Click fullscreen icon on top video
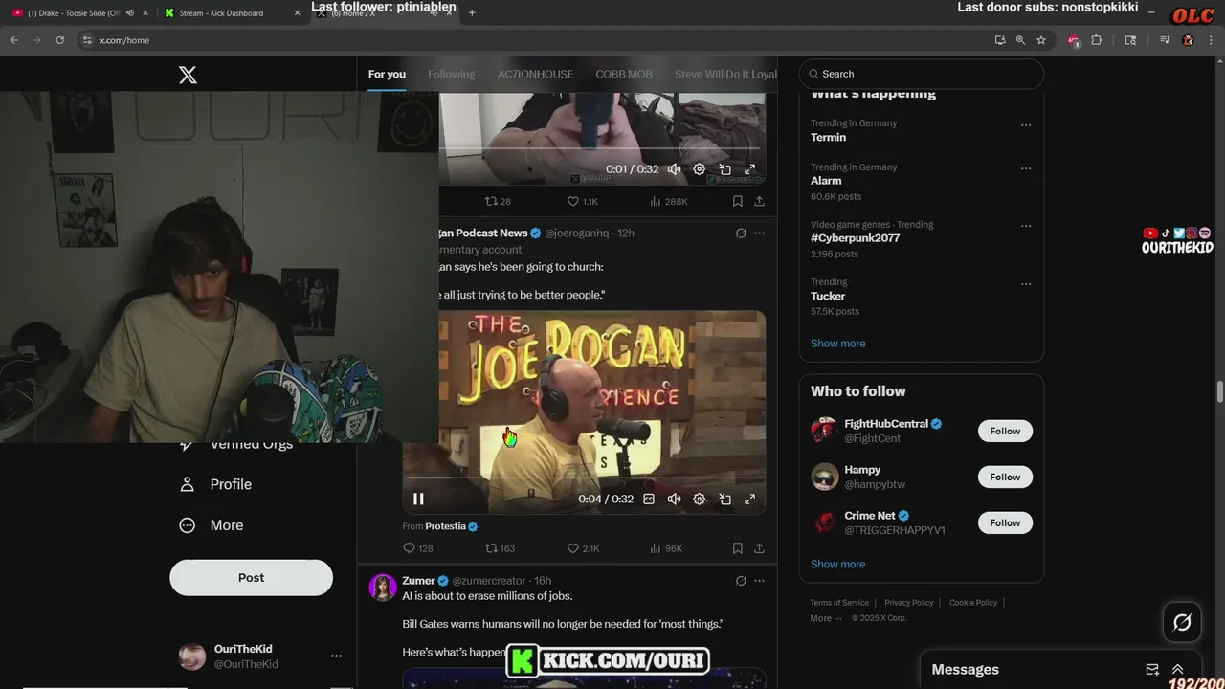Viewport: 1225px width, 689px height. [750, 168]
